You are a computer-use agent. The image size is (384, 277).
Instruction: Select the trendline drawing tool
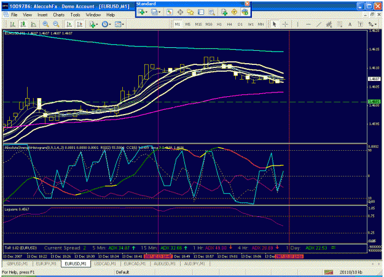coord(319,24)
